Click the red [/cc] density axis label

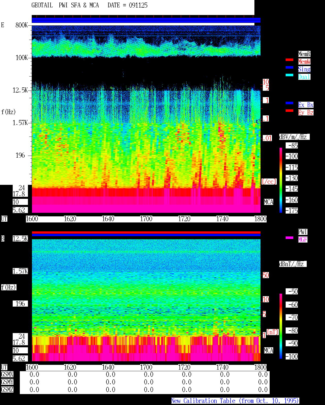coord(269,182)
